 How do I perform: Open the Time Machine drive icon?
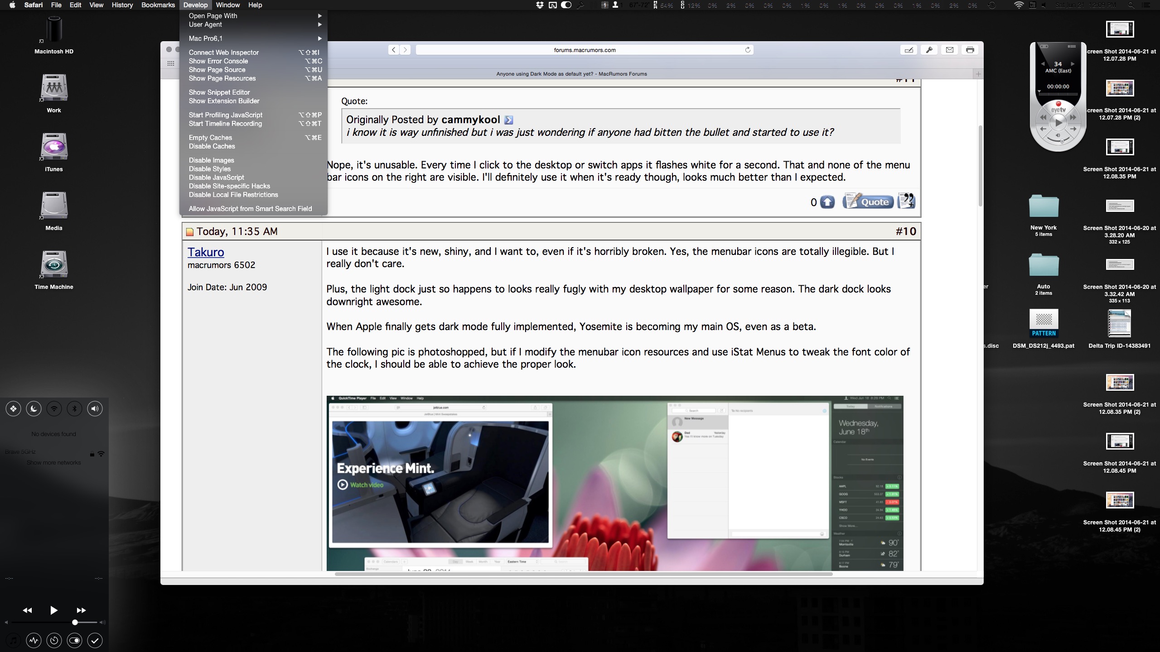pyautogui.click(x=54, y=264)
